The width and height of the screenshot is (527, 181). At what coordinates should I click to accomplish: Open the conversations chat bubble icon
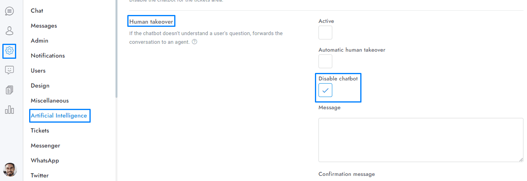pos(9,11)
